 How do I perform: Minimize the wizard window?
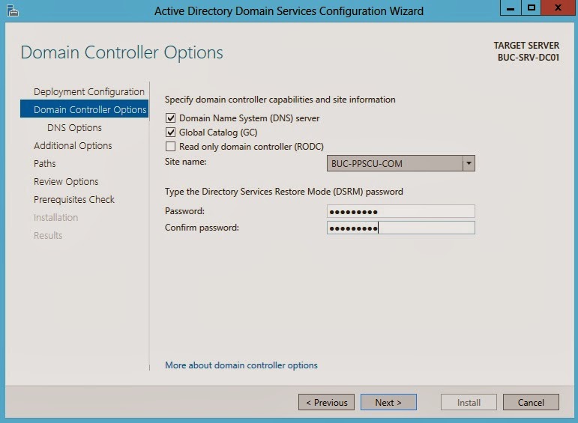point(511,8)
